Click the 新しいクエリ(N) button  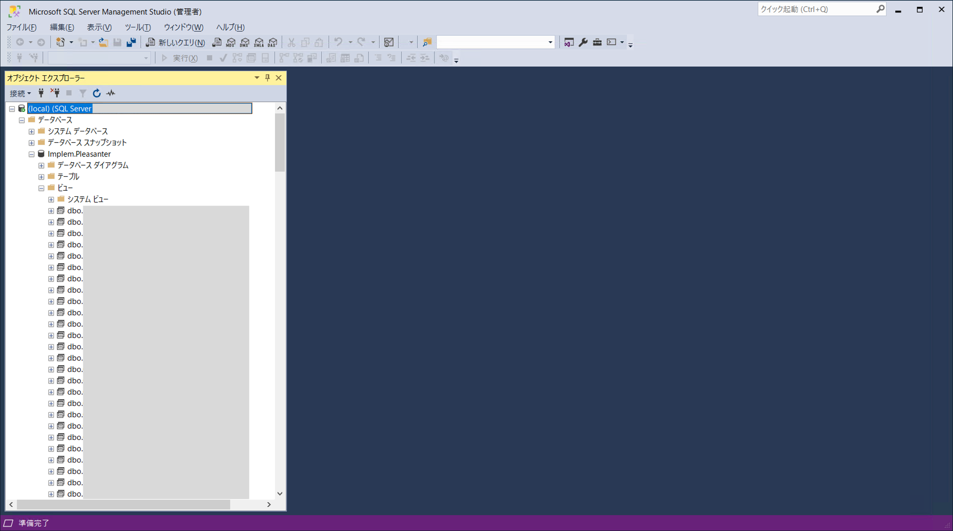pos(176,42)
